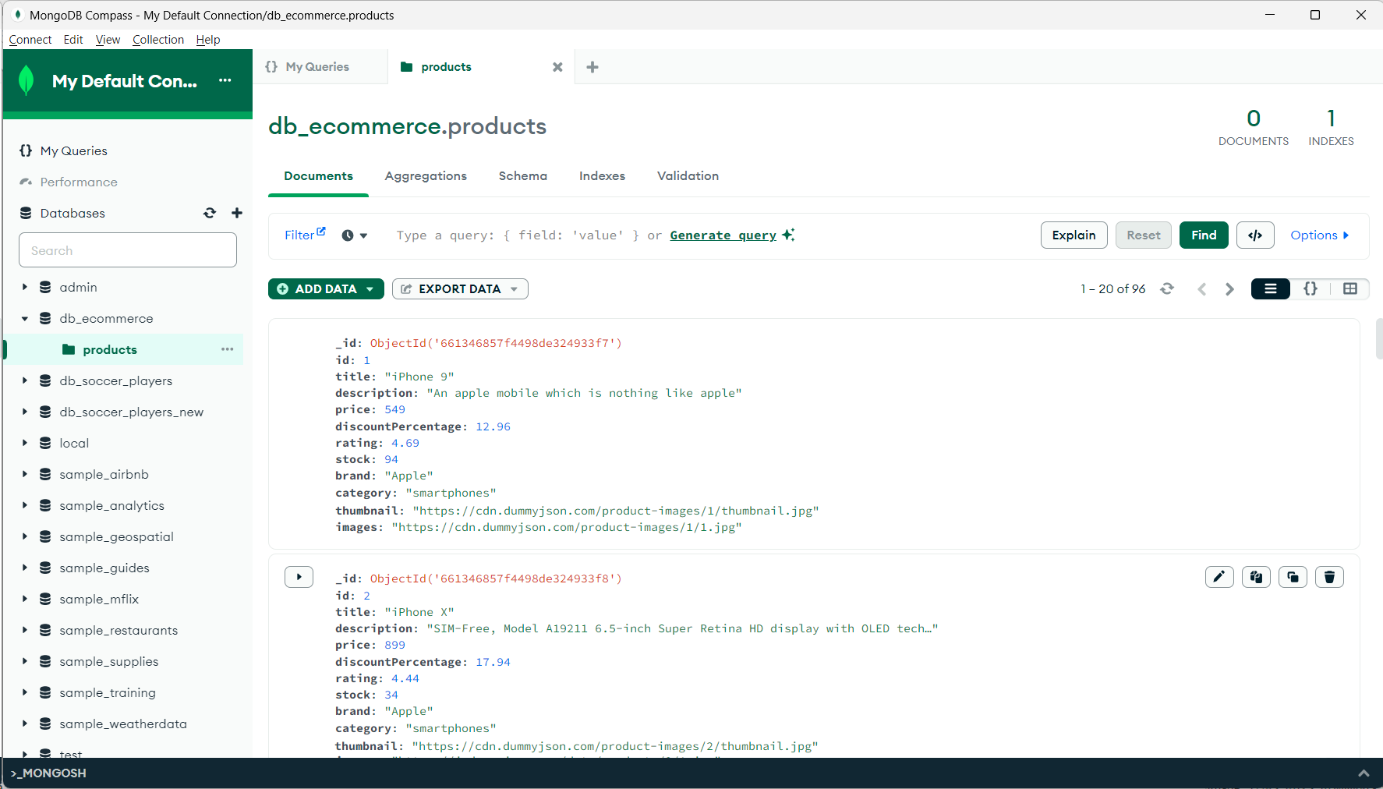1383x789 pixels.
Task: Export query to language code icon
Action: (1255, 235)
